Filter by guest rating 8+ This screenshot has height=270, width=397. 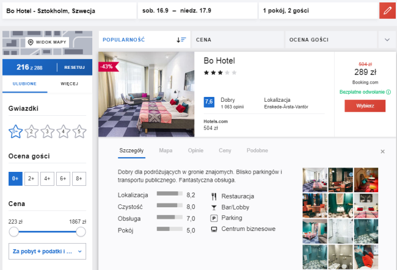point(79,179)
